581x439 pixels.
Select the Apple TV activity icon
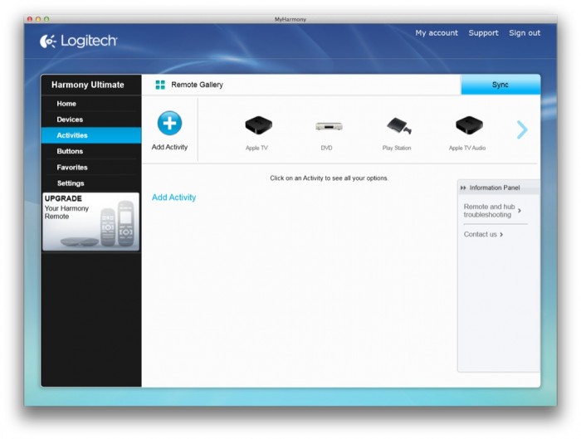(258, 125)
